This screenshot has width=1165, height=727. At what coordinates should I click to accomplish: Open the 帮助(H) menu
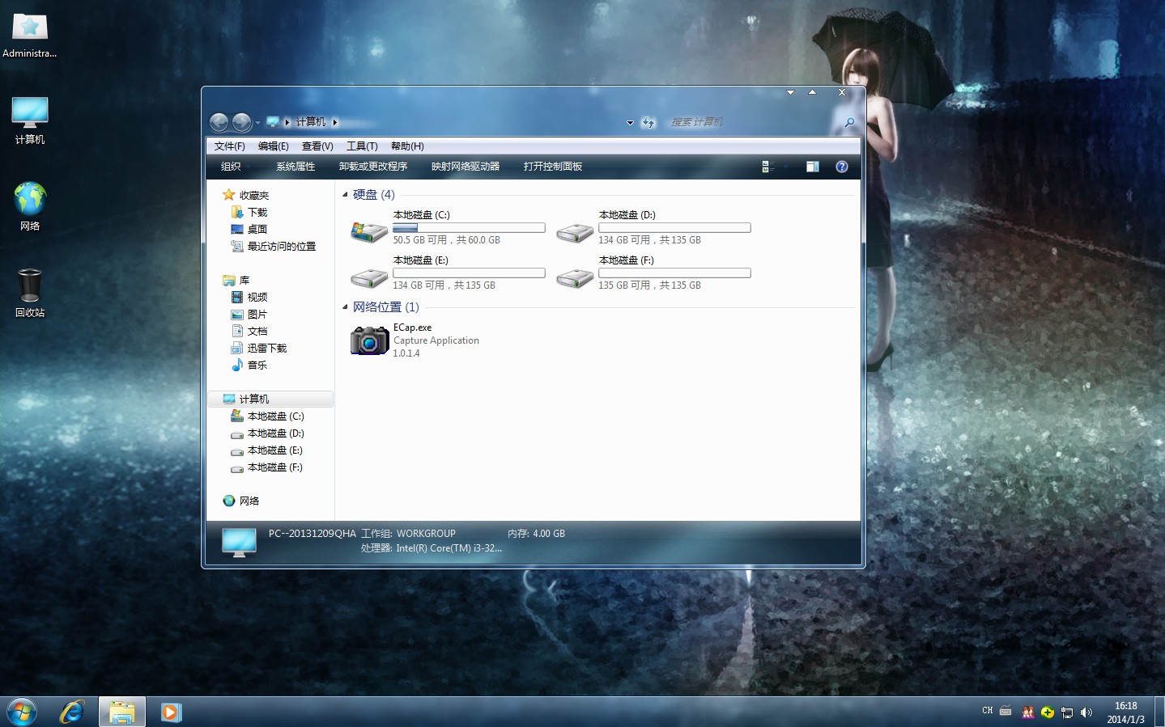(x=407, y=146)
